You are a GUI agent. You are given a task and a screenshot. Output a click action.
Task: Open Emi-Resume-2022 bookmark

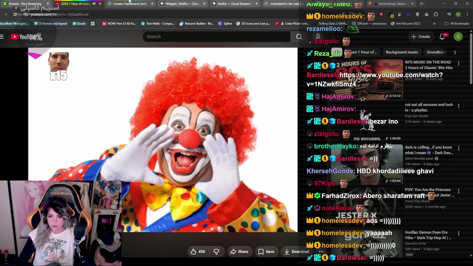coord(405,24)
